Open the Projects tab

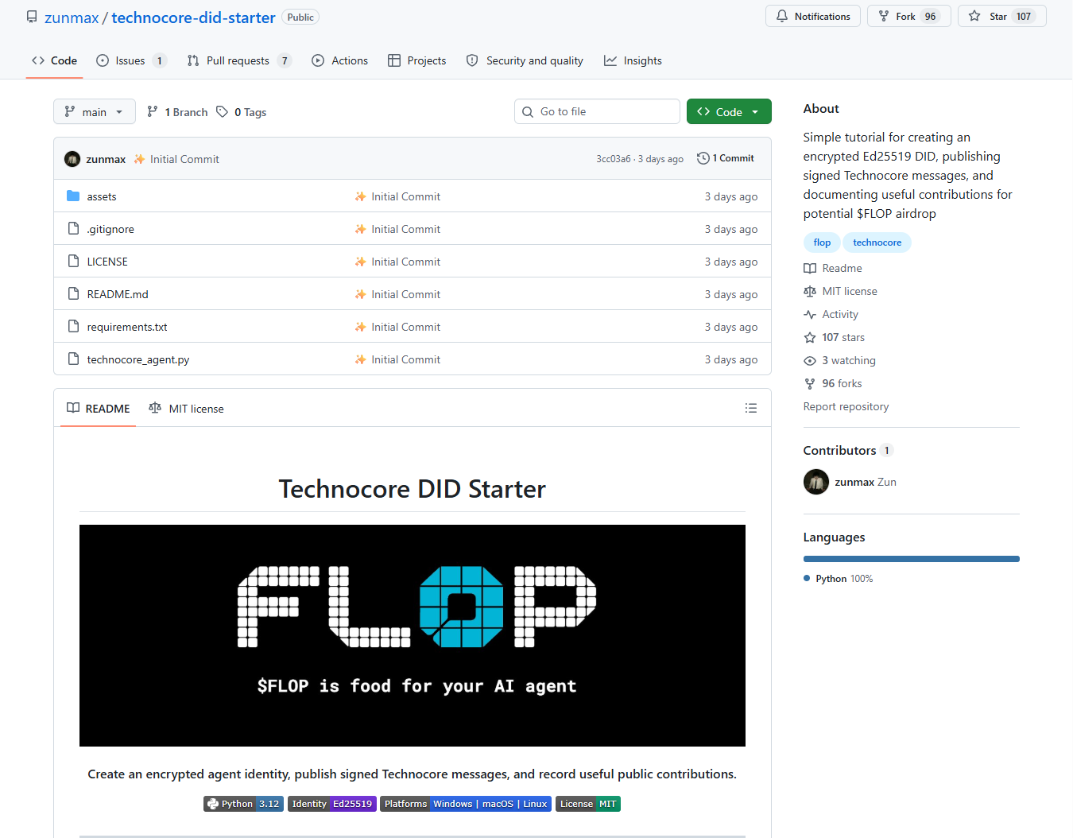pyautogui.click(x=417, y=60)
